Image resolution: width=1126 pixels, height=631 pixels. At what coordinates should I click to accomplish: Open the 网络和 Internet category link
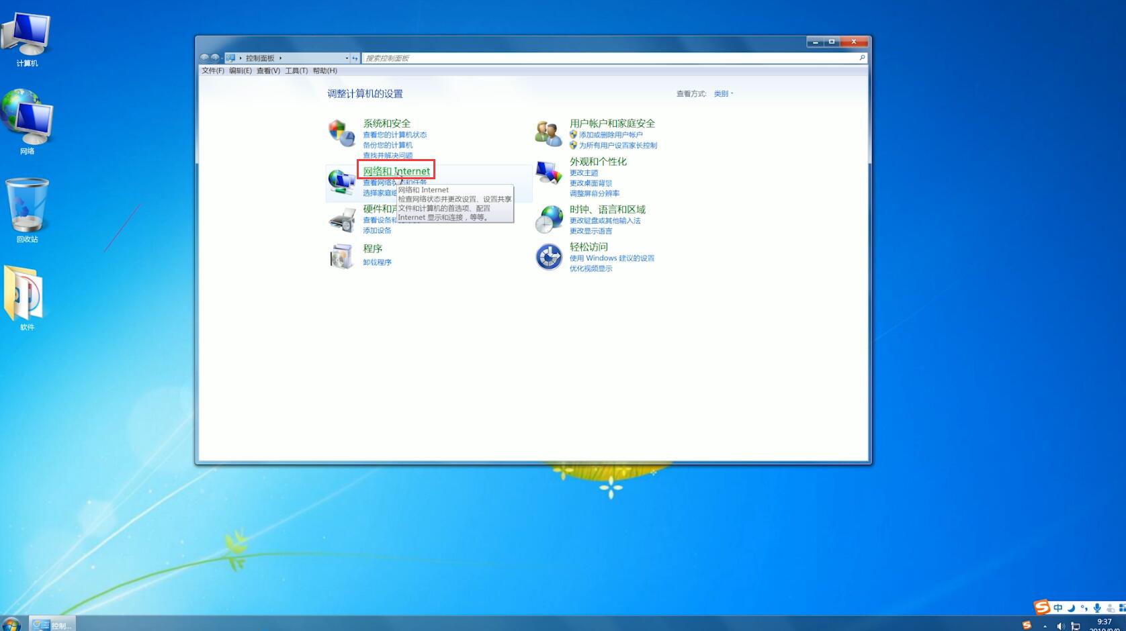pyautogui.click(x=396, y=171)
